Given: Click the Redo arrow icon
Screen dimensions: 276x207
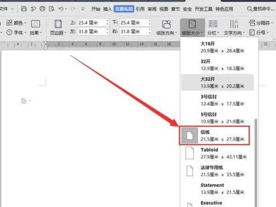Looking at the screenshot, I should pyautogui.click(x=72, y=9).
